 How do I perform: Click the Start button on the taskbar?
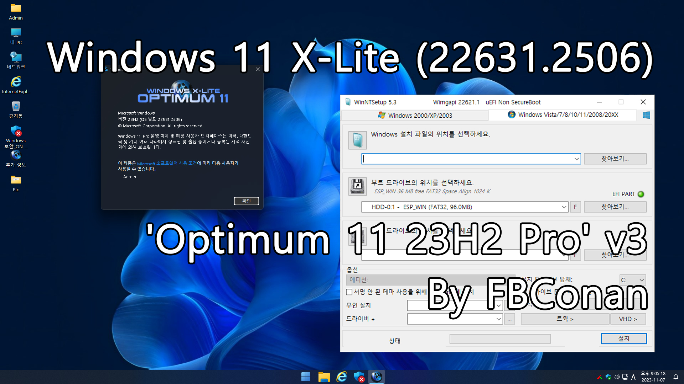(x=306, y=377)
